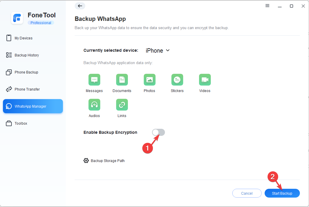
Task: Click the Messages data type icon
Action: pyautogui.click(x=94, y=80)
